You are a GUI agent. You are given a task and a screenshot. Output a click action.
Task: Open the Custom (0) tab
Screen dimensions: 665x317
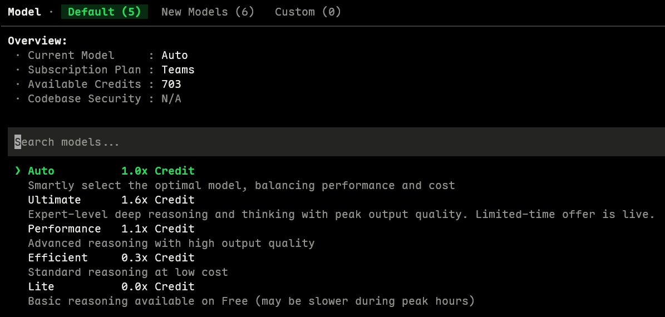[308, 12]
